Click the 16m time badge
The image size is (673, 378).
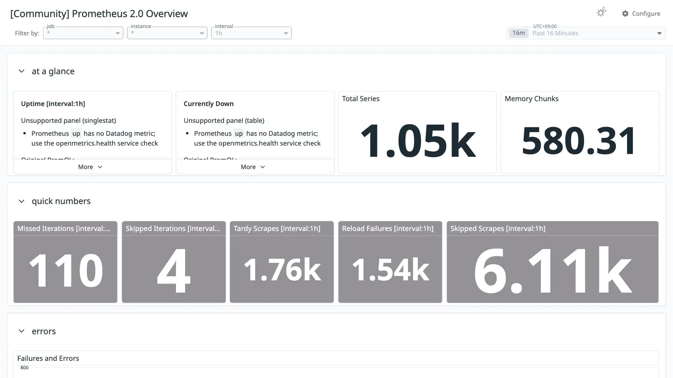(518, 33)
